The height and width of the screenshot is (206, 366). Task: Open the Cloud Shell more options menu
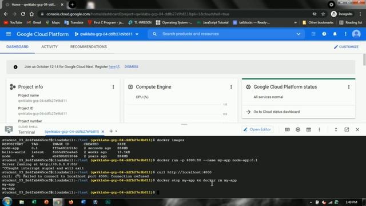click(319, 130)
